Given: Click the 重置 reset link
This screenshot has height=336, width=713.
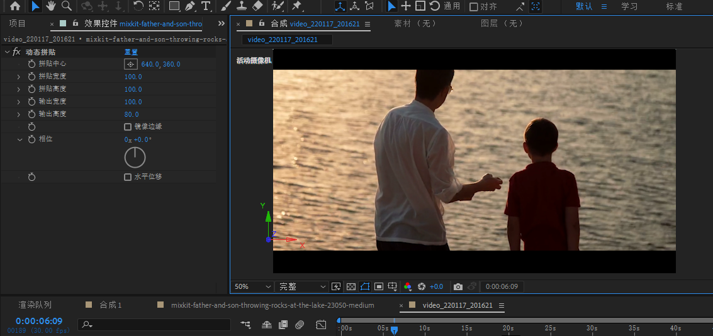Looking at the screenshot, I should tap(131, 51).
